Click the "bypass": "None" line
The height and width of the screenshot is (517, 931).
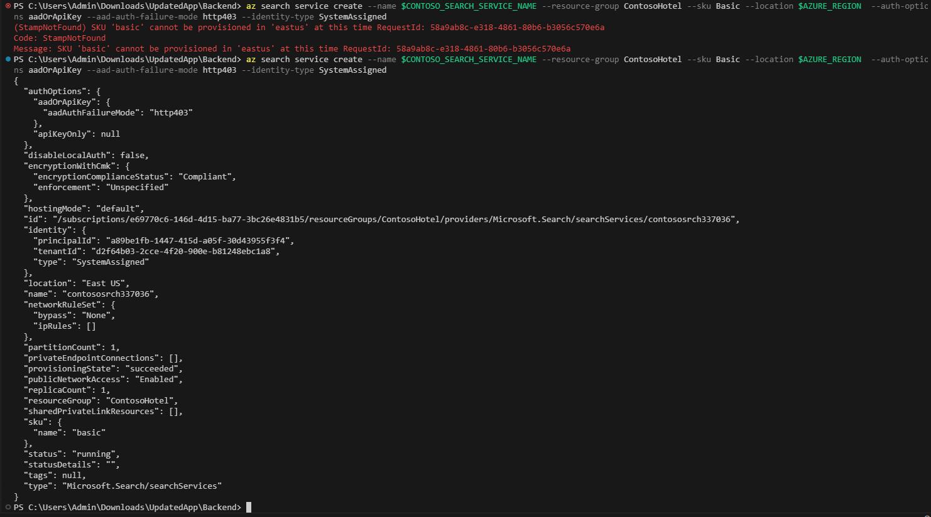(74, 316)
